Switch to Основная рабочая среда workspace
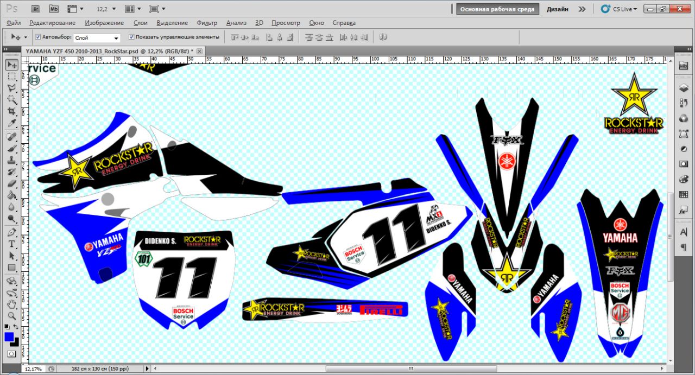 [497, 9]
